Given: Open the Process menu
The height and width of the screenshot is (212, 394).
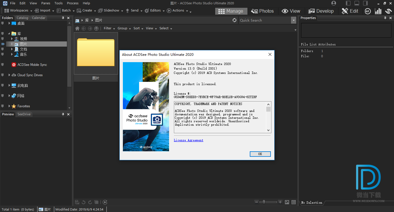Looking at the screenshot, I should point(73,3).
